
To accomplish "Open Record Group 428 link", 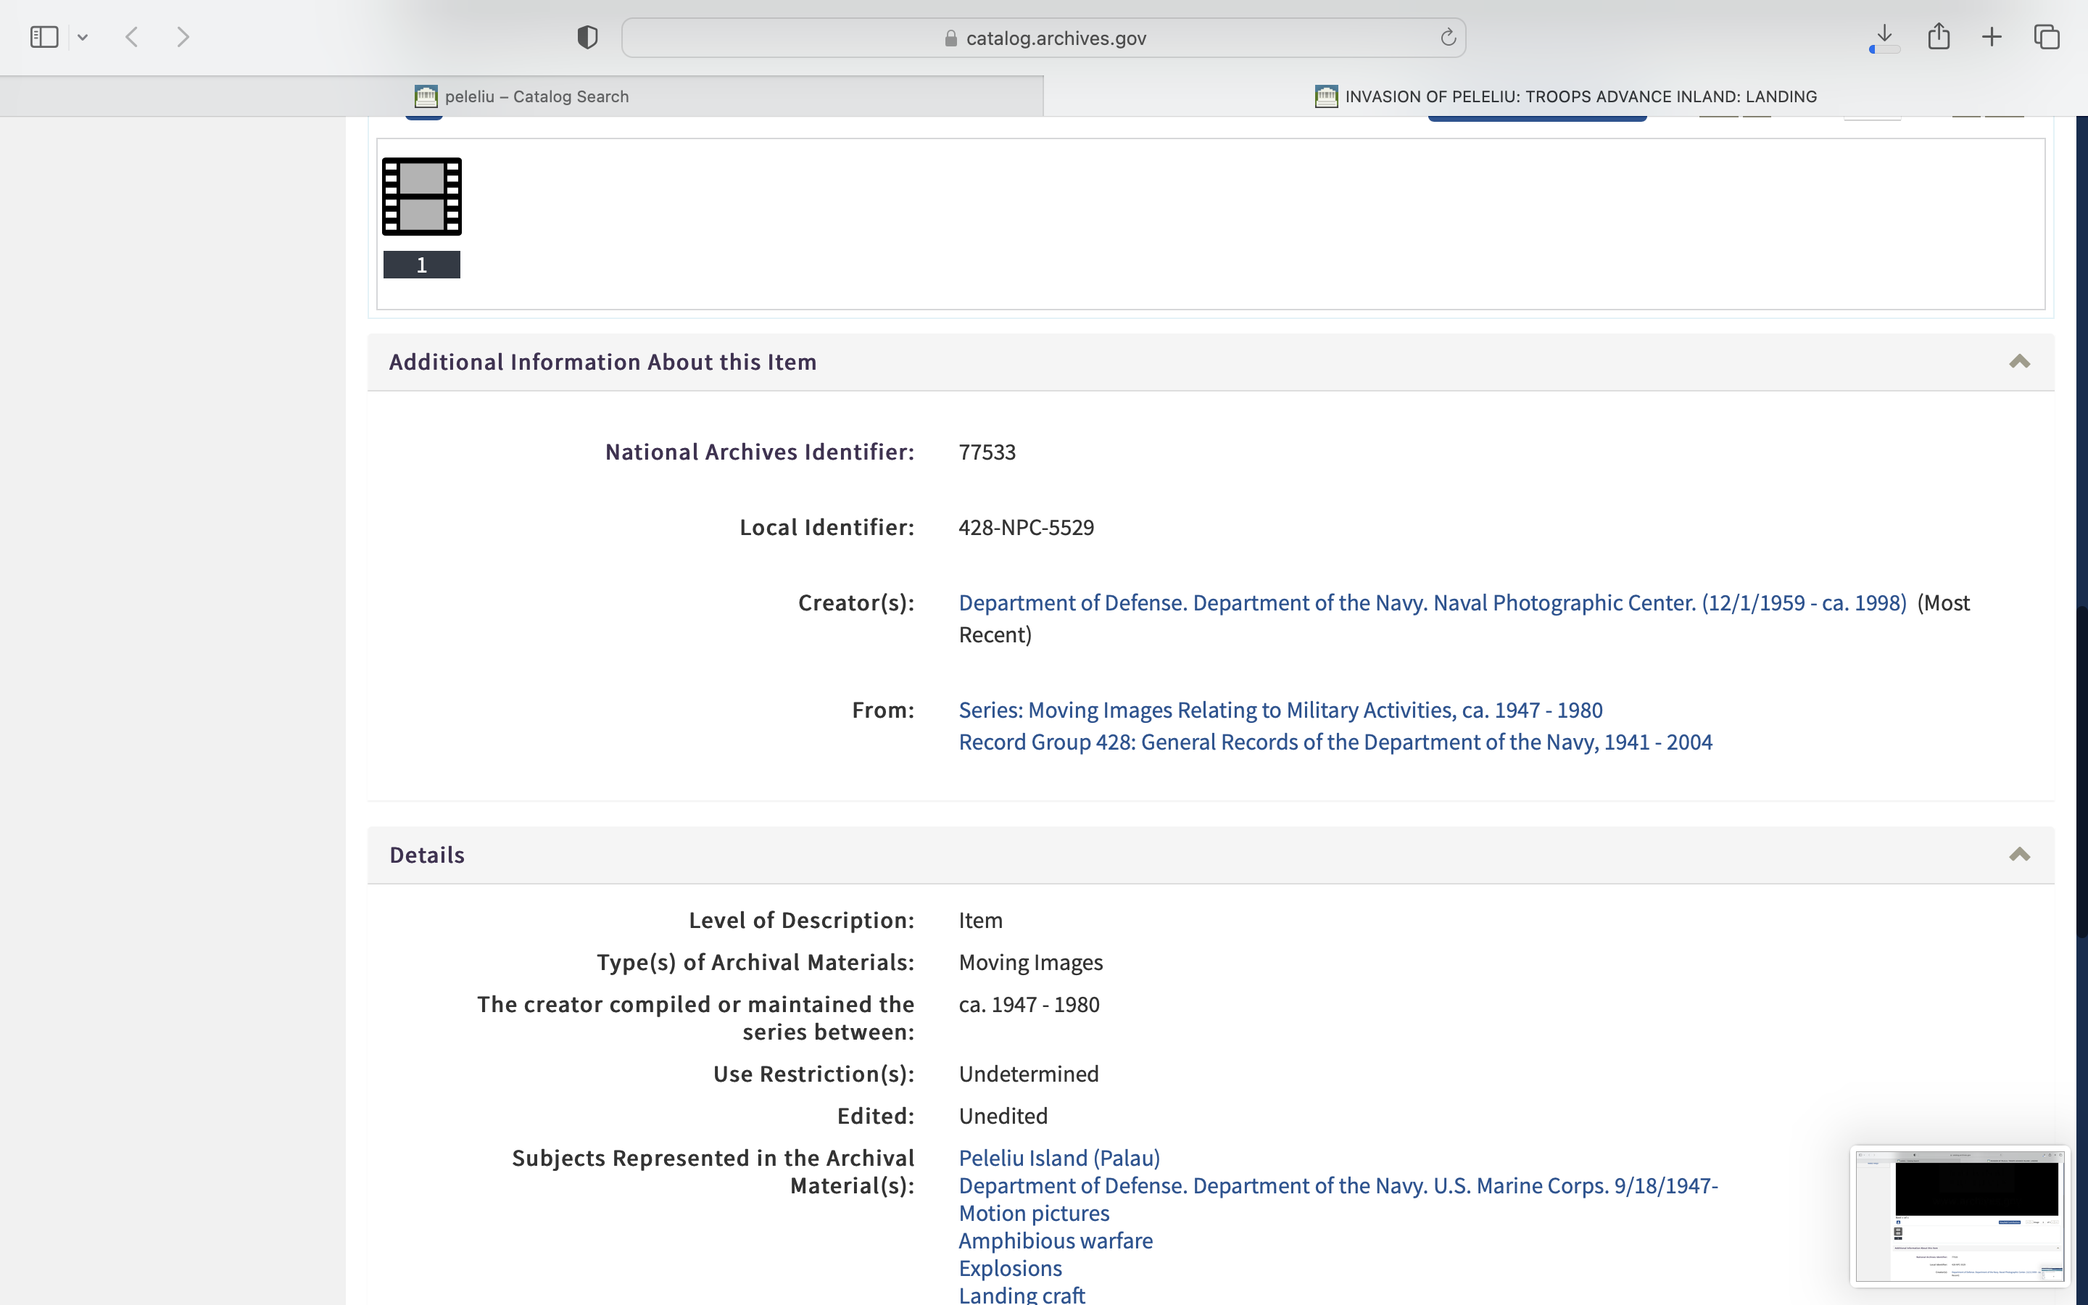I will pyautogui.click(x=1335, y=742).
